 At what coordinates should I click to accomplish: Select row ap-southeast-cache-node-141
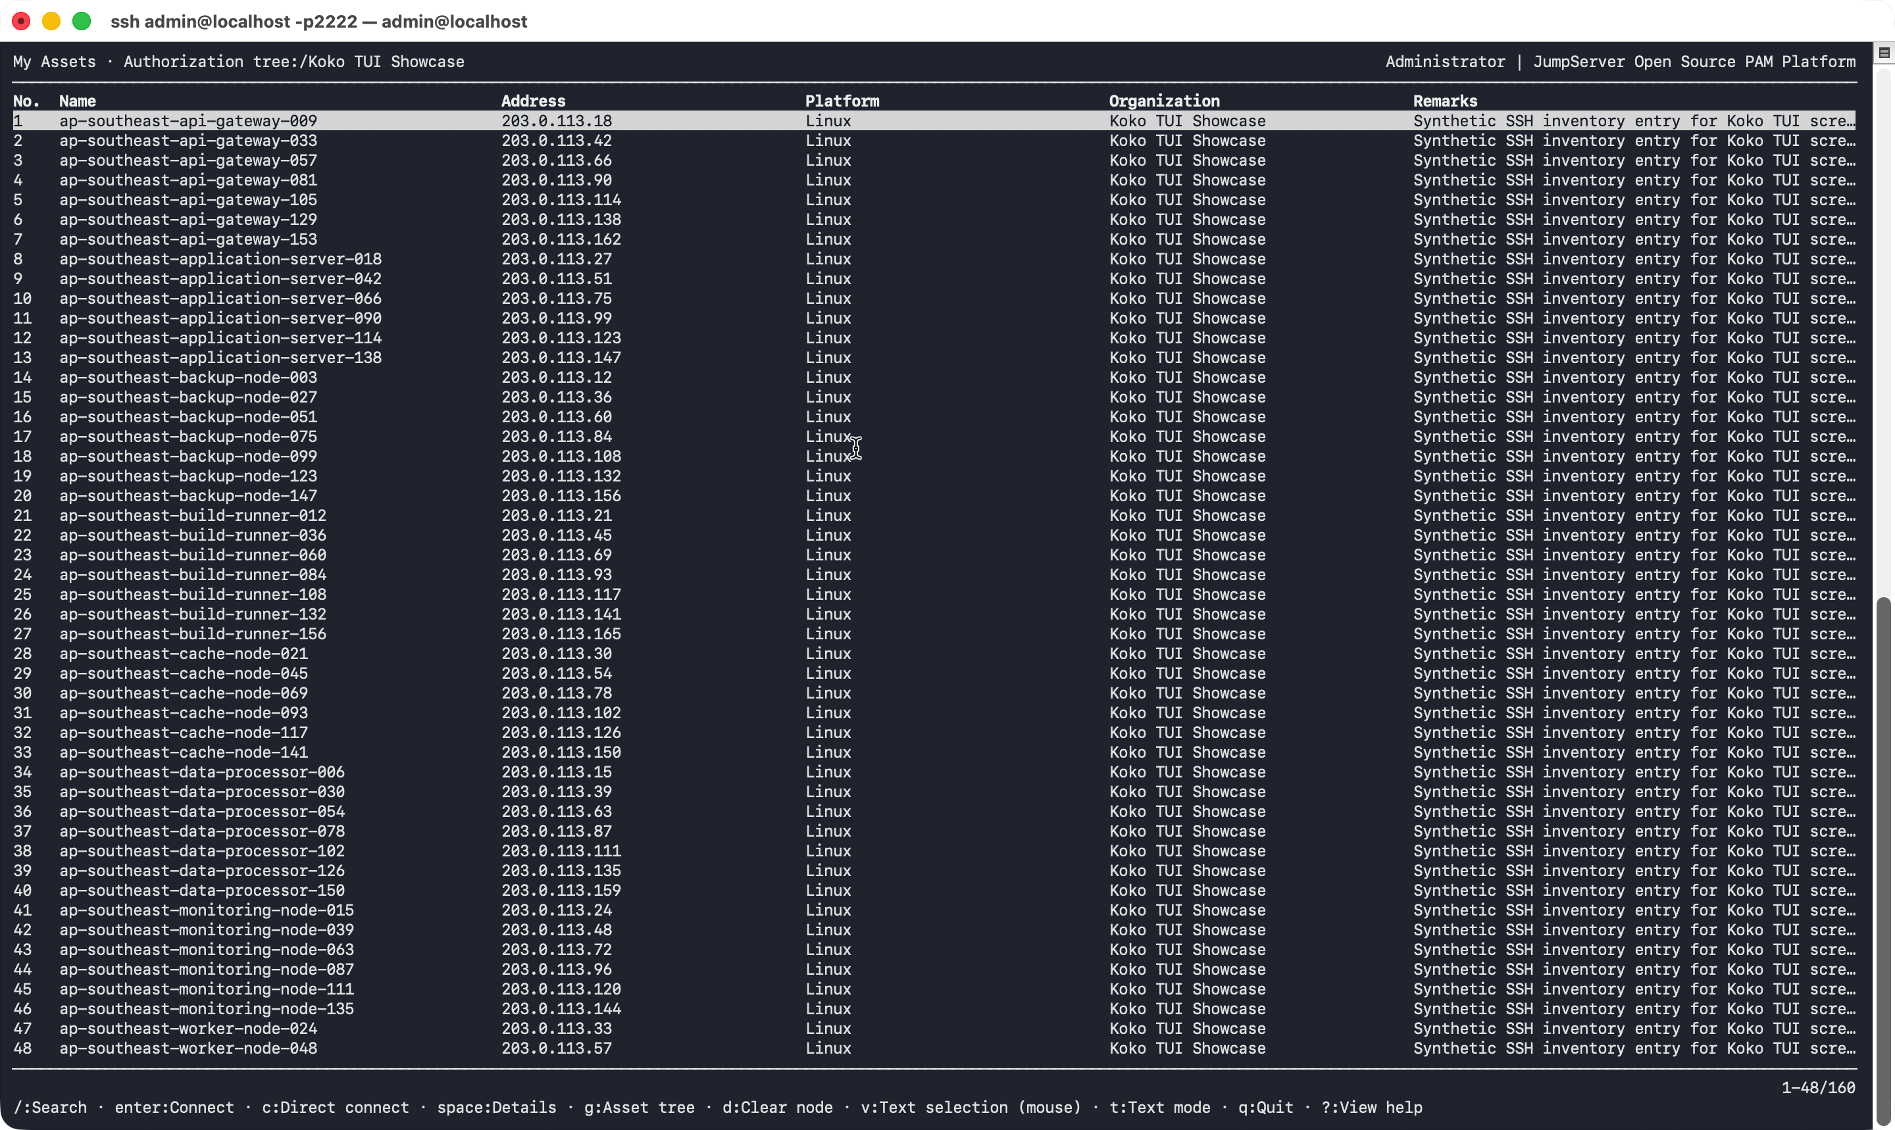pos(934,752)
